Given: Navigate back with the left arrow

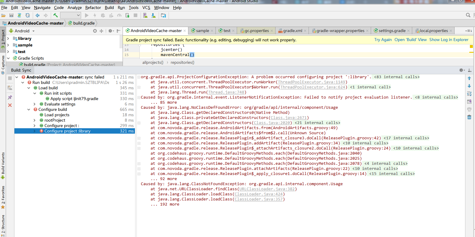Looking at the screenshot, I should point(38,15).
